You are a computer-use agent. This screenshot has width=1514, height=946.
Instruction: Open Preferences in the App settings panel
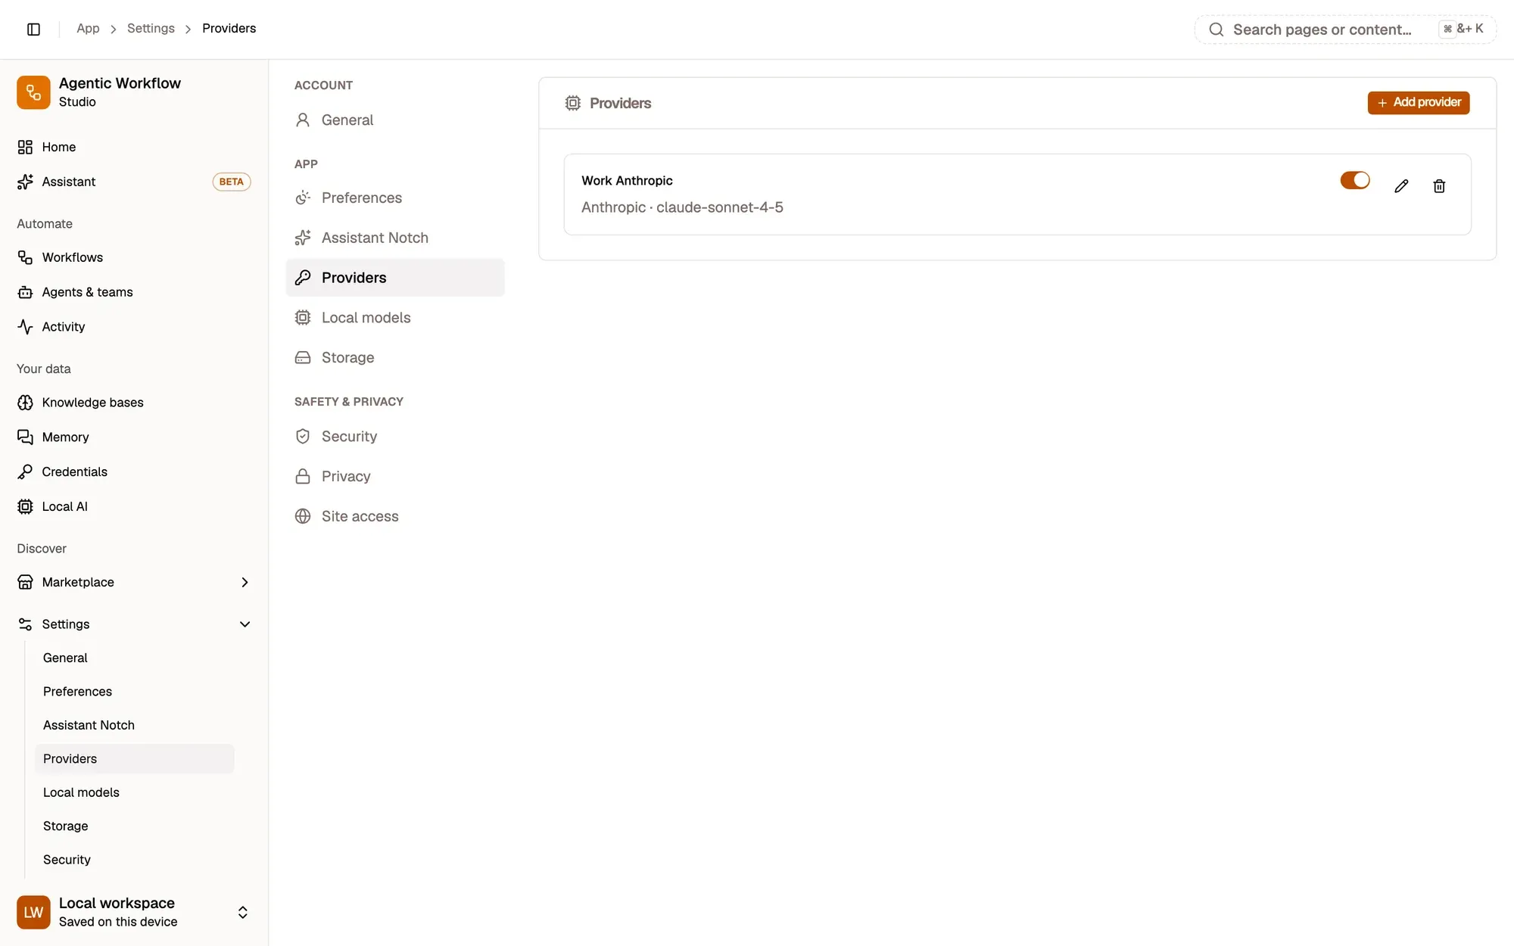tap(395, 198)
